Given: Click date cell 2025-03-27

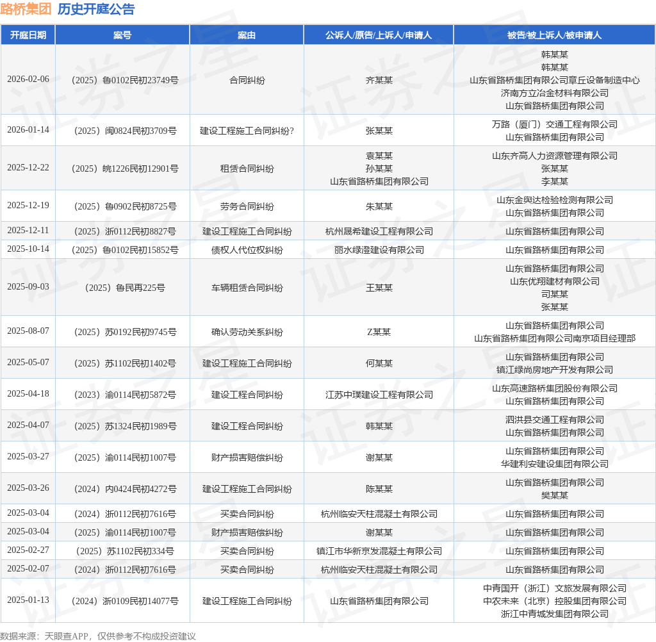Looking at the screenshot, I should [x=28, y=456].
